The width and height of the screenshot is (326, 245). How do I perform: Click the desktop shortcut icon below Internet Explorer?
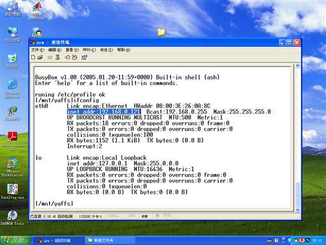(x=13, y=114)
